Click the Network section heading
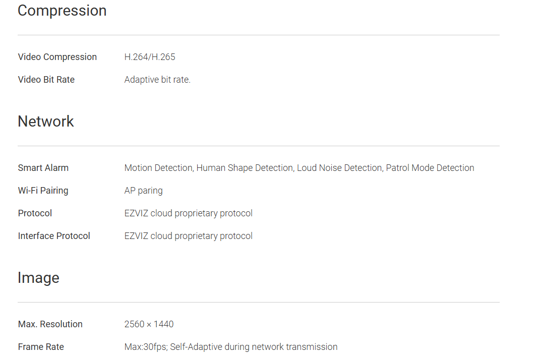Image resolution: width=536 pixels, height=359 pixels. point(46,122)
